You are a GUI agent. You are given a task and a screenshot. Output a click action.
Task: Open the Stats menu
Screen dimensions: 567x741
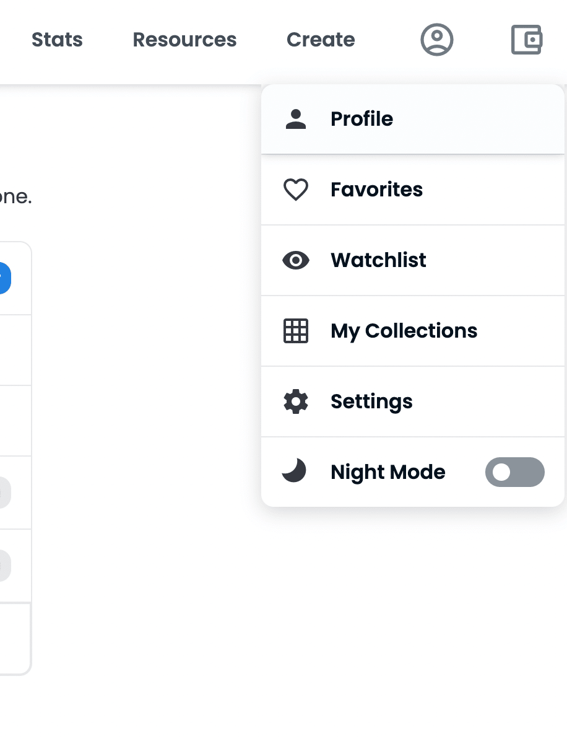57,39
